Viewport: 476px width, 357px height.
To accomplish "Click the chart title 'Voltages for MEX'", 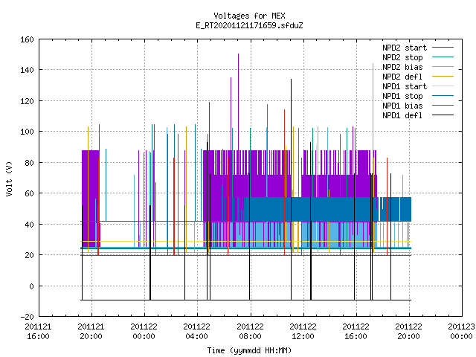I will click(x=249, y=16).
